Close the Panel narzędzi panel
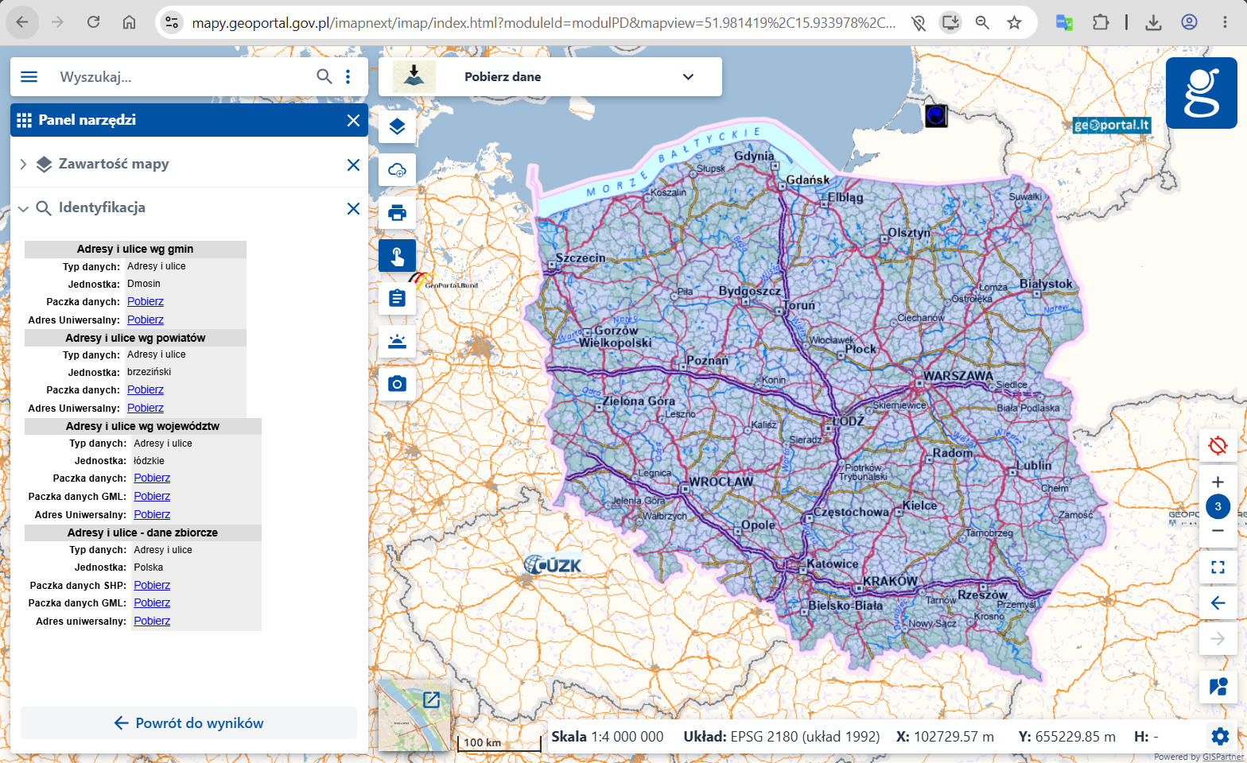The image size is (1247, 763). (354, 120)
